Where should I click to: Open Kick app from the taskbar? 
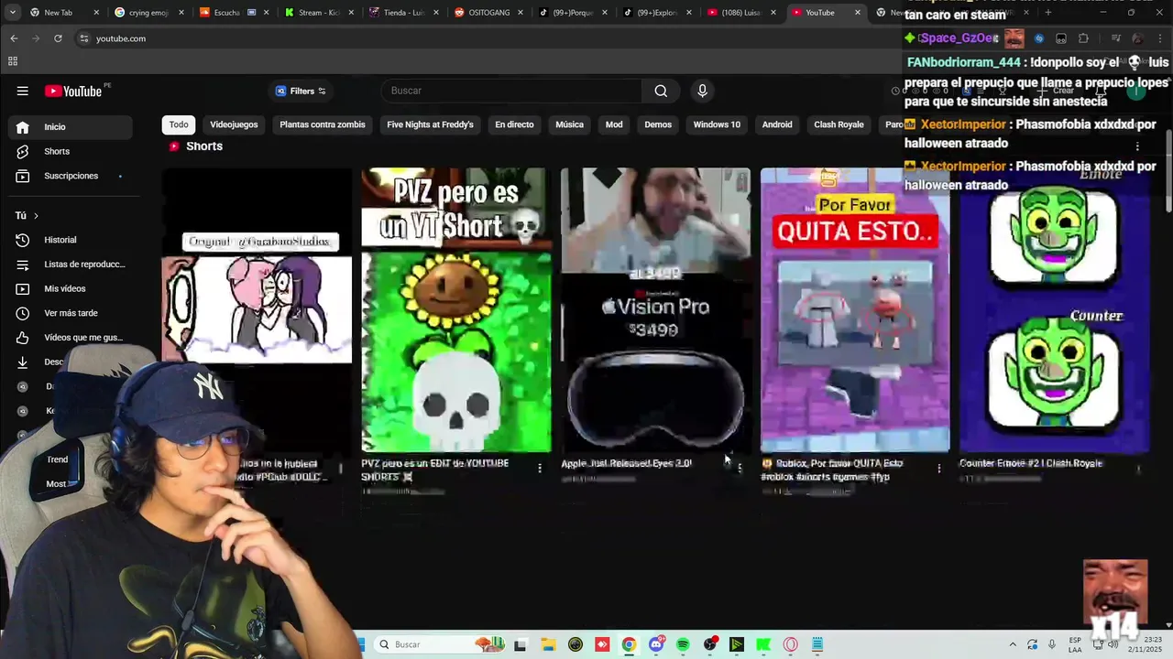pos(763,644)
